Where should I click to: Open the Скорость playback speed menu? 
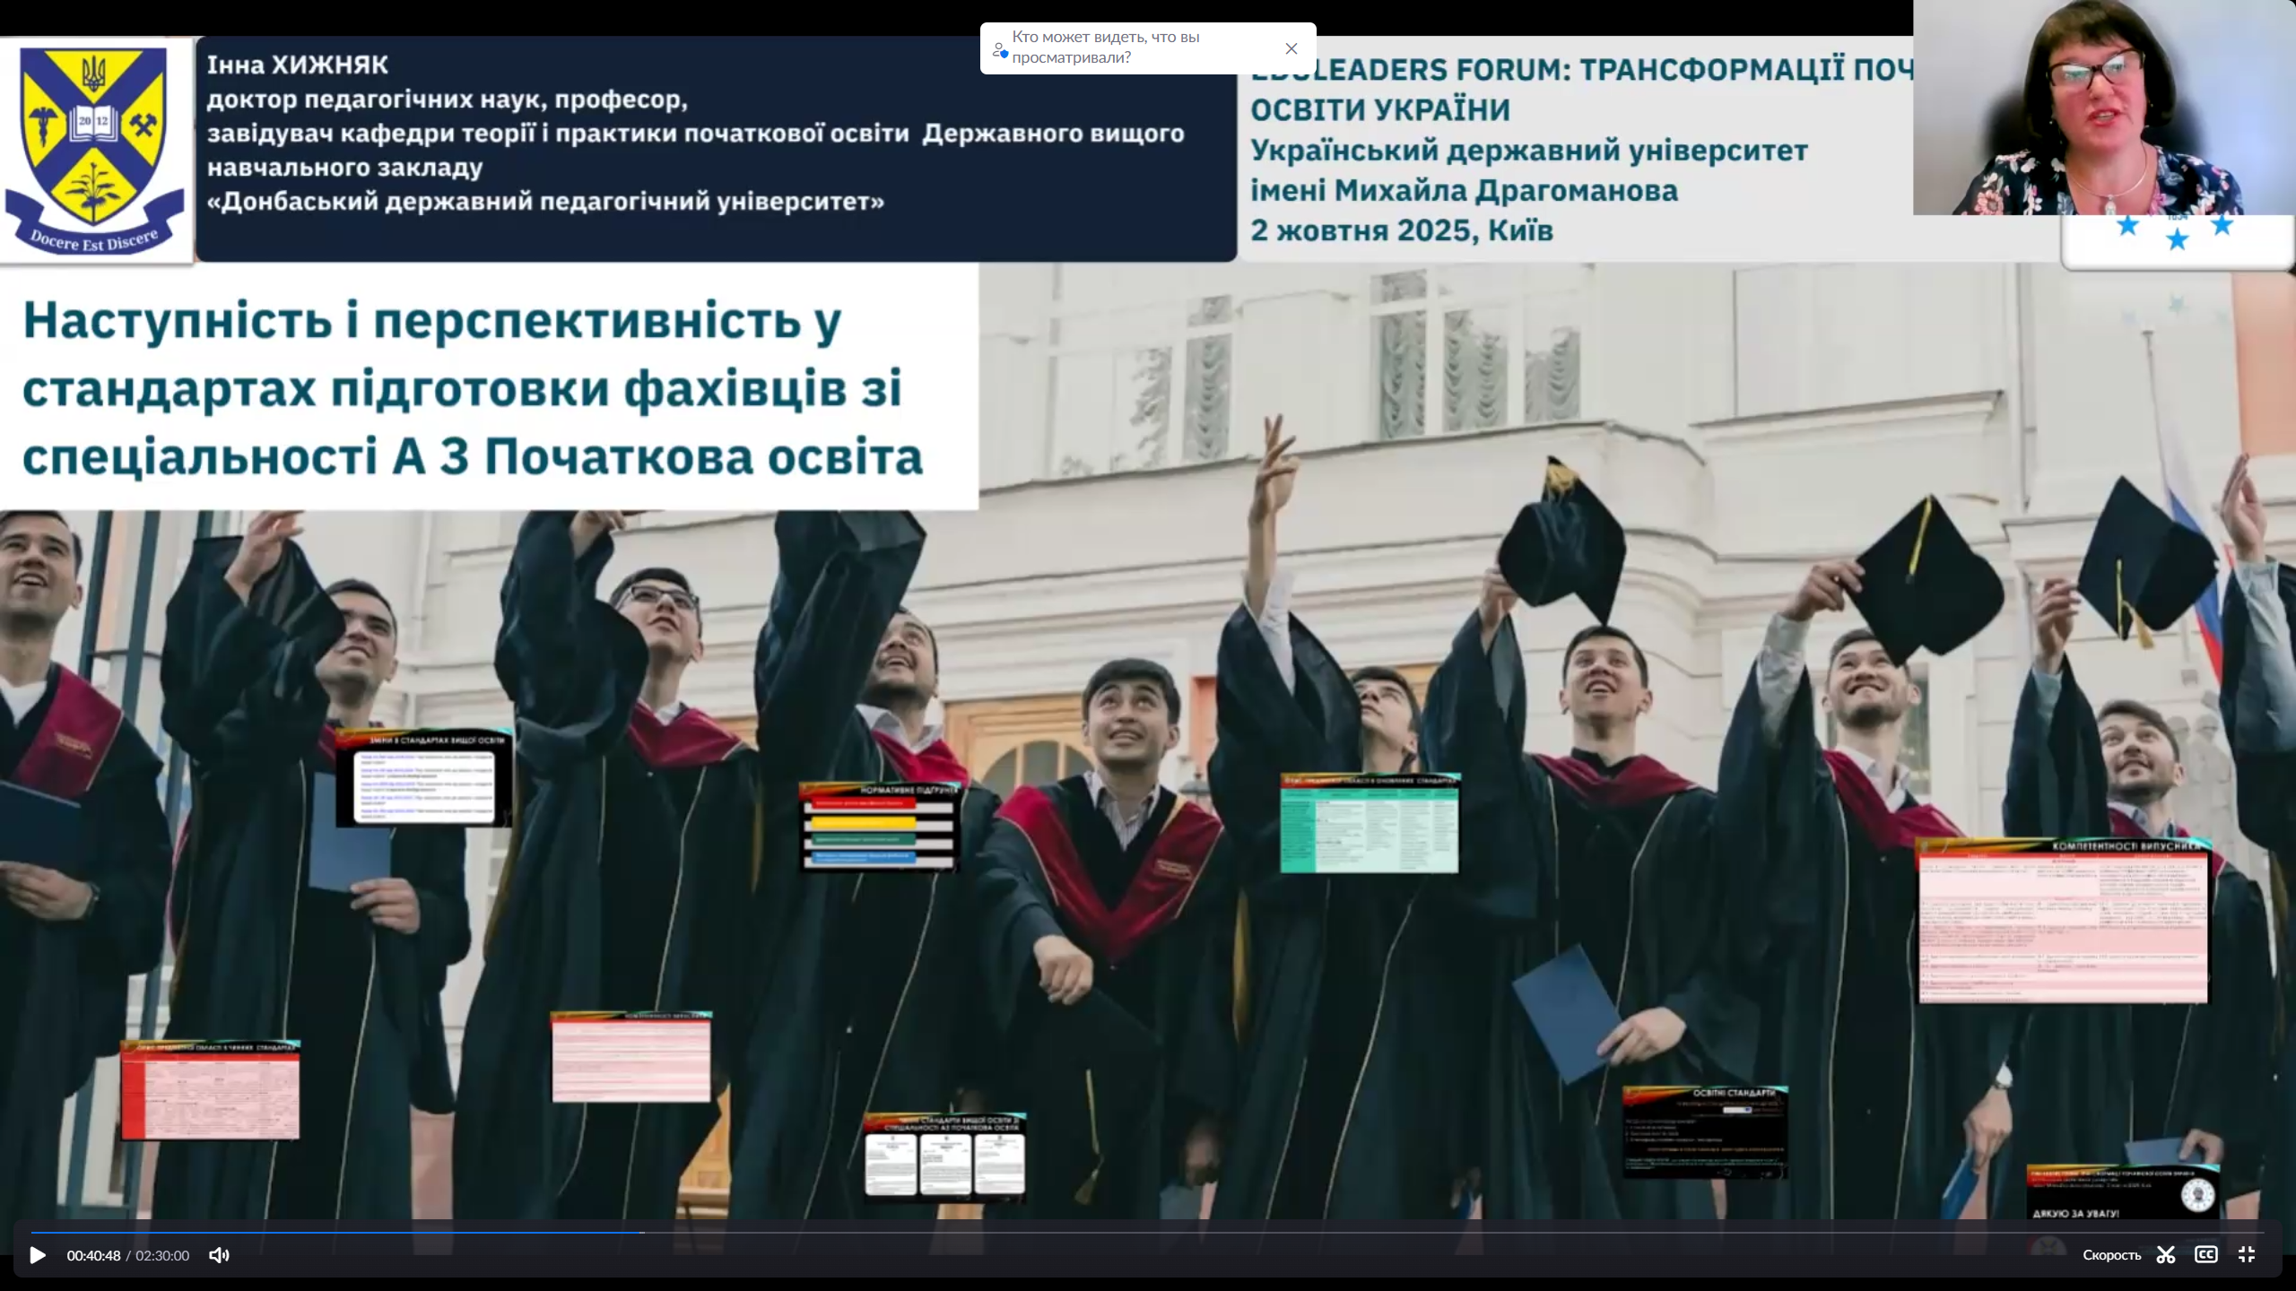pos(2111,1255)
